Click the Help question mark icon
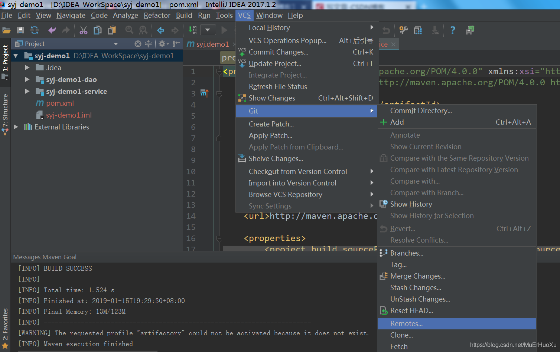560x352 pixels. tap(453, 30)
